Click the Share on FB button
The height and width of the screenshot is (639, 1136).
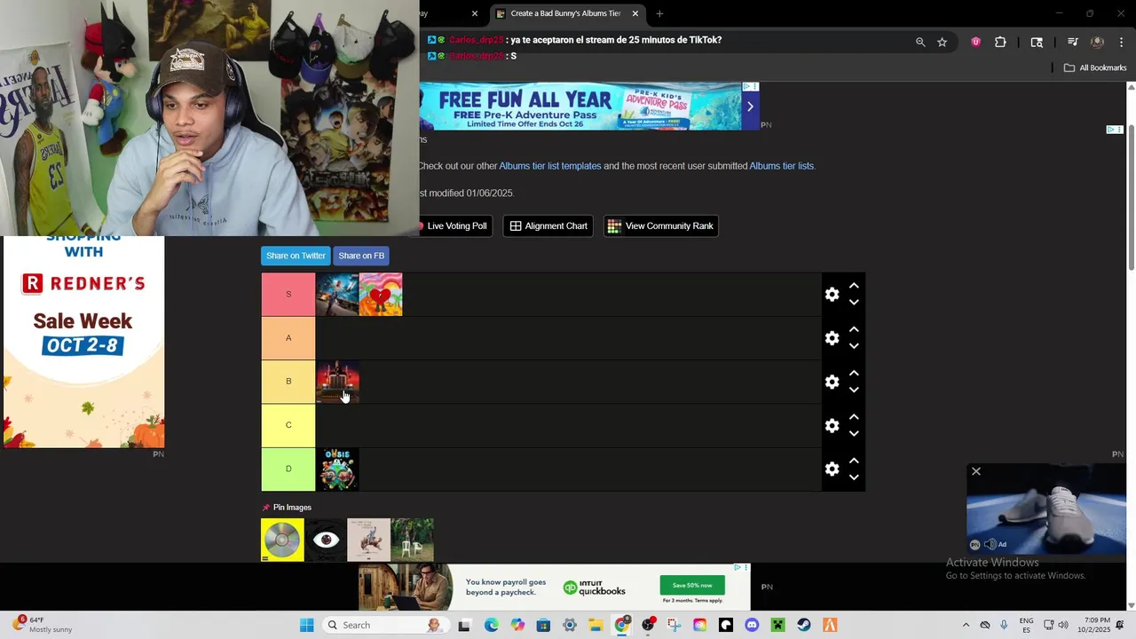[x=361, y=256]
